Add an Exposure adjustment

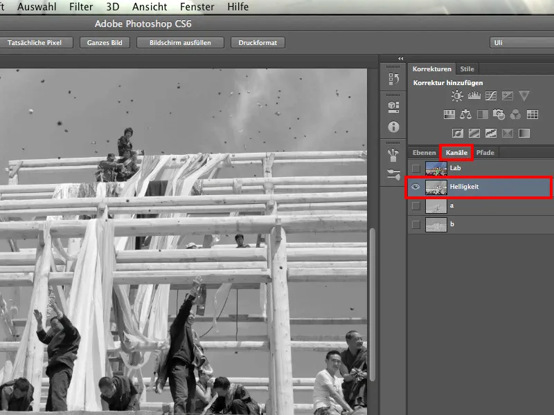click(508, 95)
